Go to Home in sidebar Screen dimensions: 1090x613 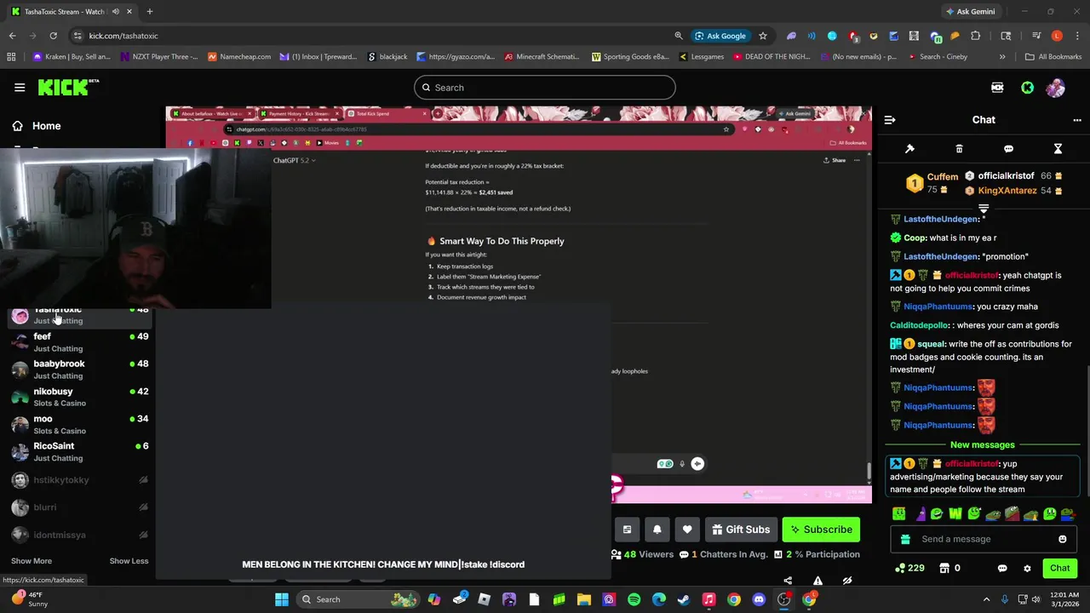click(x=46, y=126)
